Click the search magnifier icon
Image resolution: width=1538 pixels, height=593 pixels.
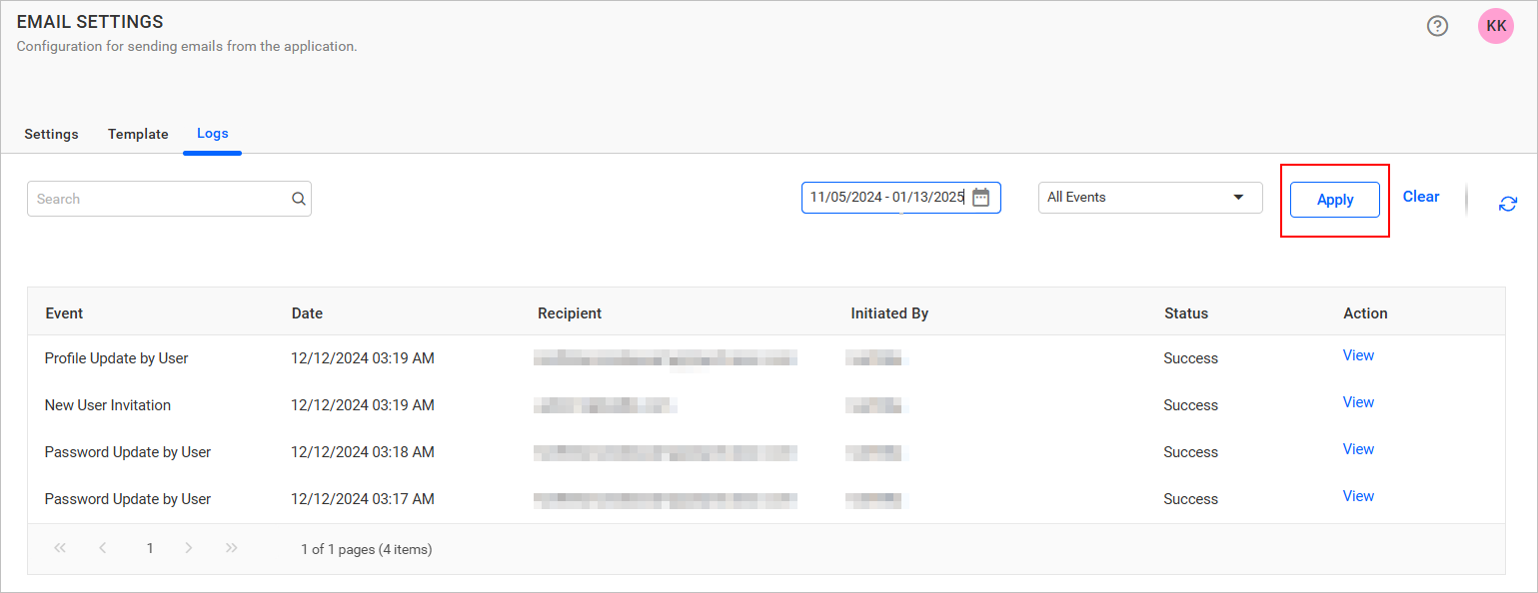[x=298, y=199]
